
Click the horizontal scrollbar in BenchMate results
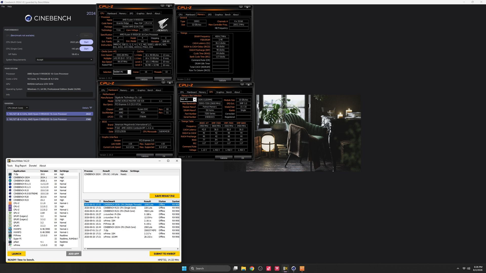click(x=124, y=249)
